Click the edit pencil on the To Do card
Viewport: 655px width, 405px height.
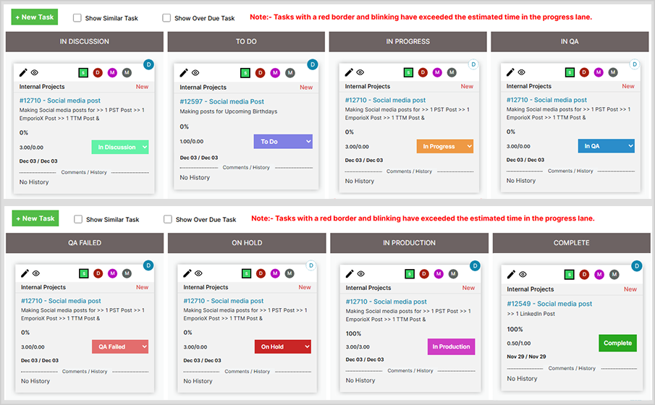tap(184, 73)
